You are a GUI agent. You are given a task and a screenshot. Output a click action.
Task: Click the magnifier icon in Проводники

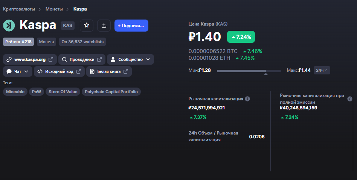tap(64, 59)
